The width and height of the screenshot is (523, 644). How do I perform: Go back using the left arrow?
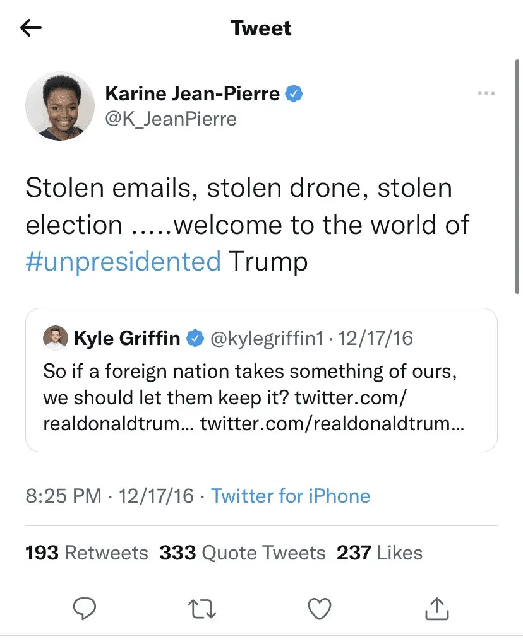(x=31, y=28)
